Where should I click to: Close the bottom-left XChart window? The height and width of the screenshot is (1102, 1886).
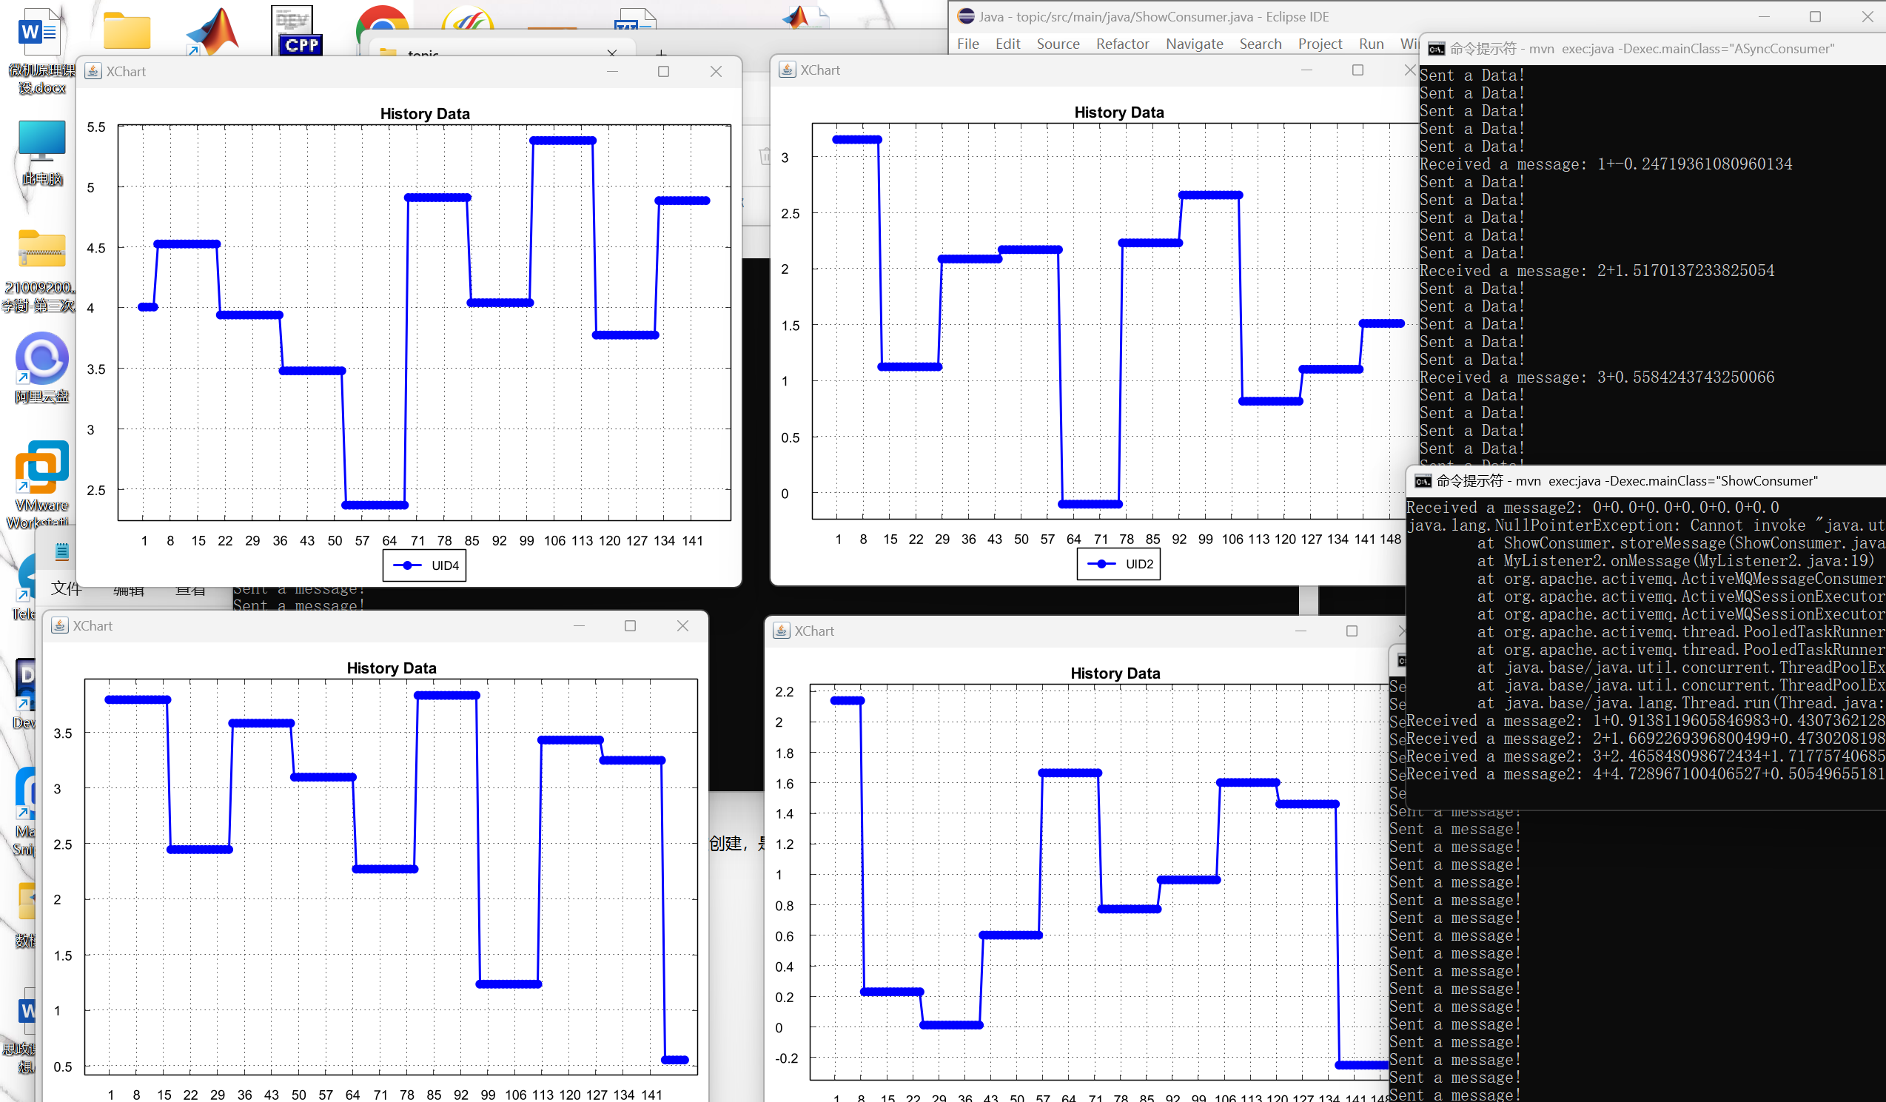[x=682, y=625]
